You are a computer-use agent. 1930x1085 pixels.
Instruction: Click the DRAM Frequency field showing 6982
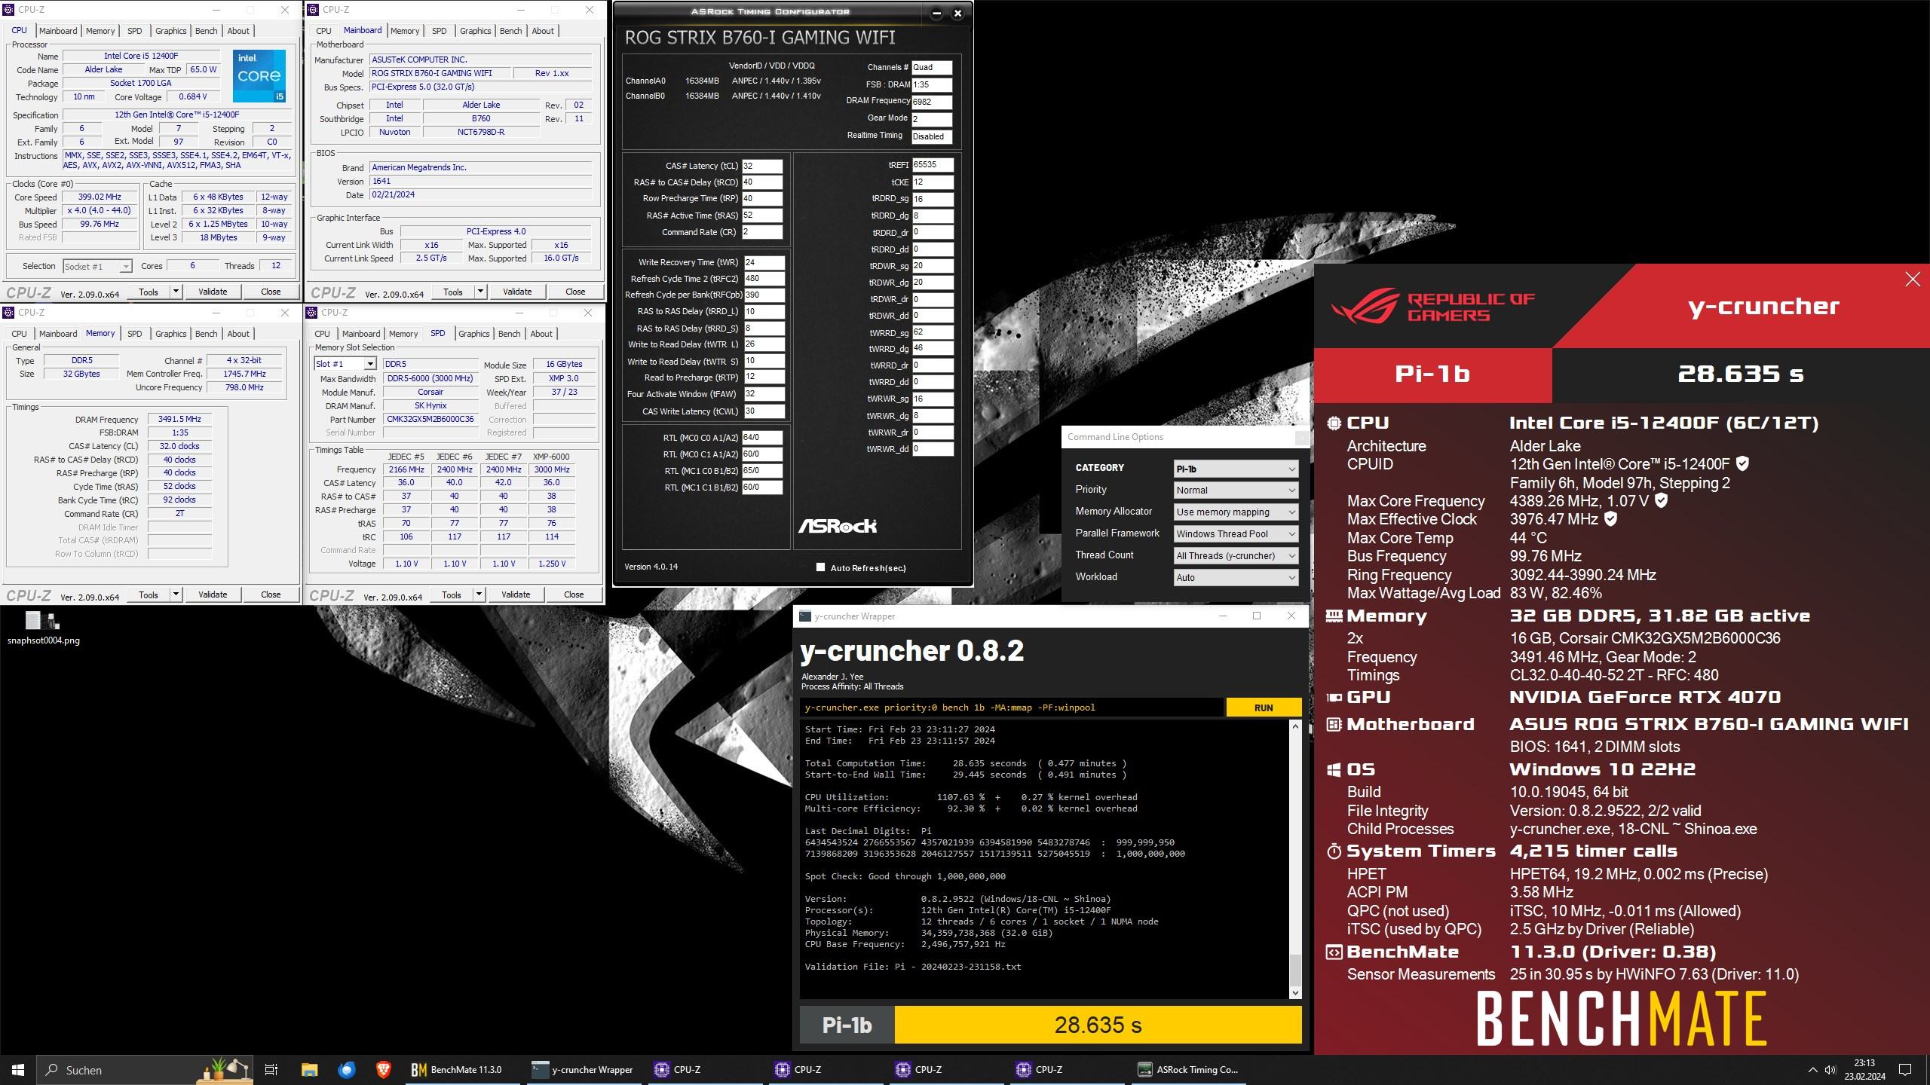932,102
